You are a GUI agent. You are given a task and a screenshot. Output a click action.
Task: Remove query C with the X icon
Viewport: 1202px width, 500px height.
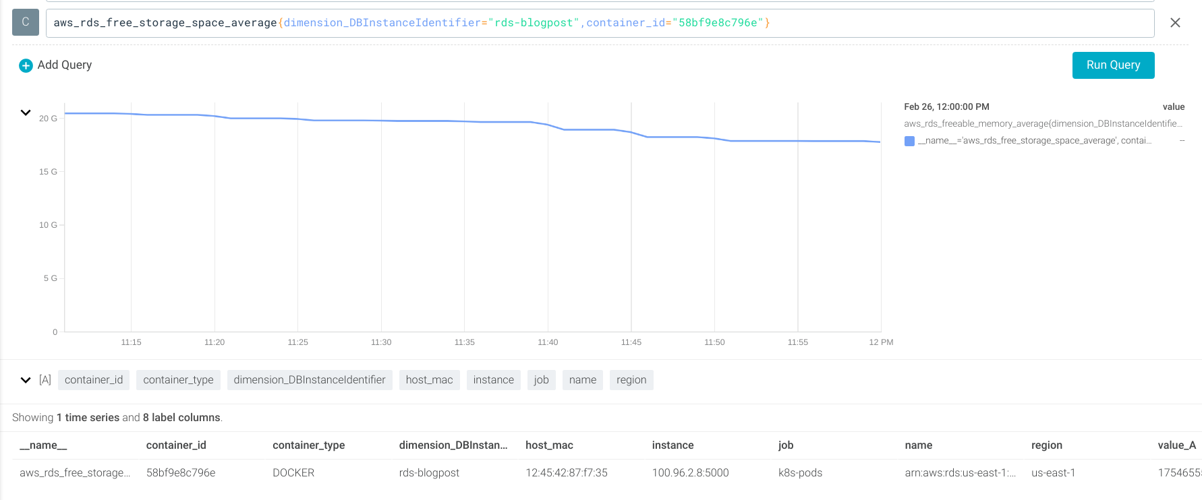pos(1175,23)
